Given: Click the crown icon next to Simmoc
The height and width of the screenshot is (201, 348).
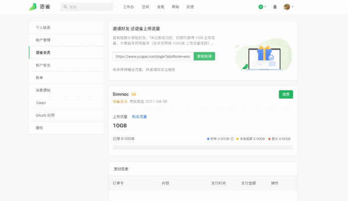Looking at the screenshot, I should [x=134, y=94].
